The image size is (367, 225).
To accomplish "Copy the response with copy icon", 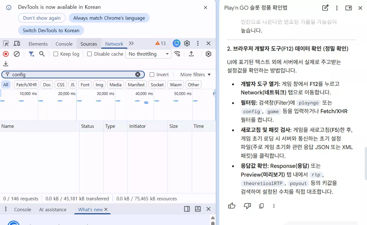I will click(x=261, y=206).
